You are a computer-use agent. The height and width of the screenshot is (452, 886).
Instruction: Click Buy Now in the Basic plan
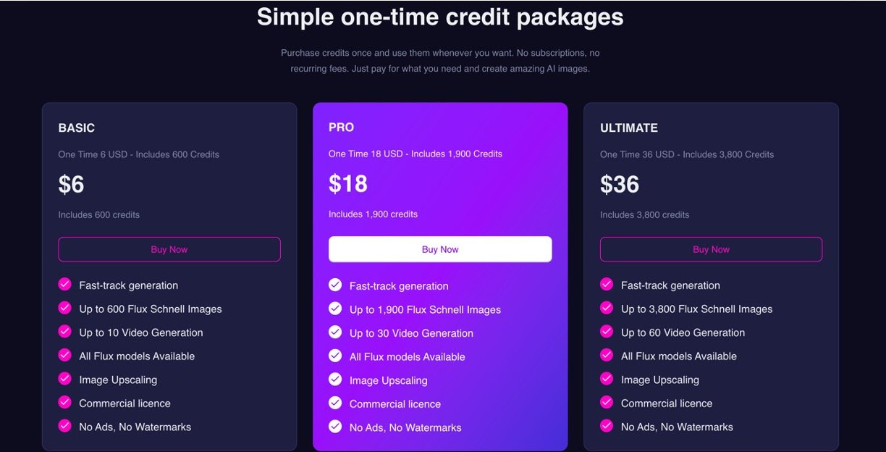coord(169,249)
